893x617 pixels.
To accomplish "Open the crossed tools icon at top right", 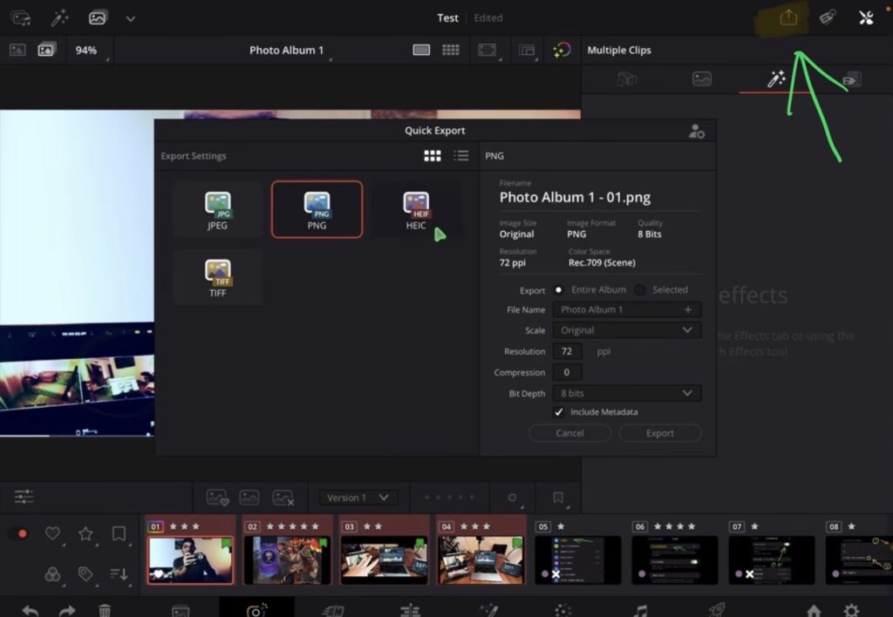I will [x=866, y=17].
